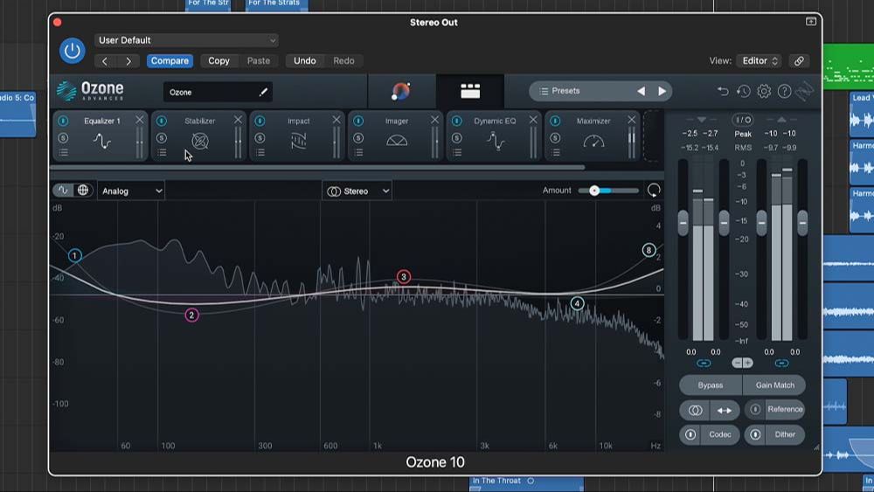Open Ozone settings gear

coord(764,91)
